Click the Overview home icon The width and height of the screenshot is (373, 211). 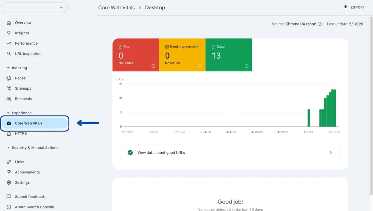[9, 23]
